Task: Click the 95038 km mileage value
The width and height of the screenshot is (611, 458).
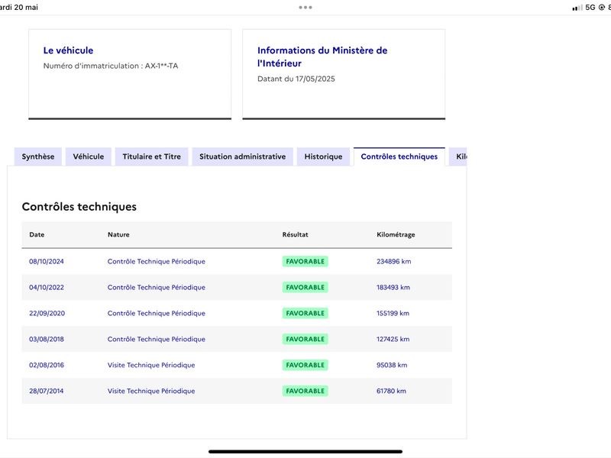Action: 392,365
